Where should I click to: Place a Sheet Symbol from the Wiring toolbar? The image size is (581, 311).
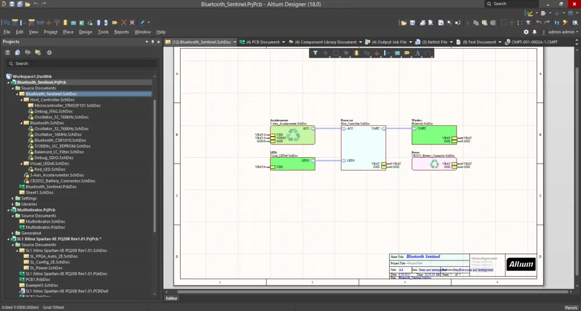coord(73,23)
